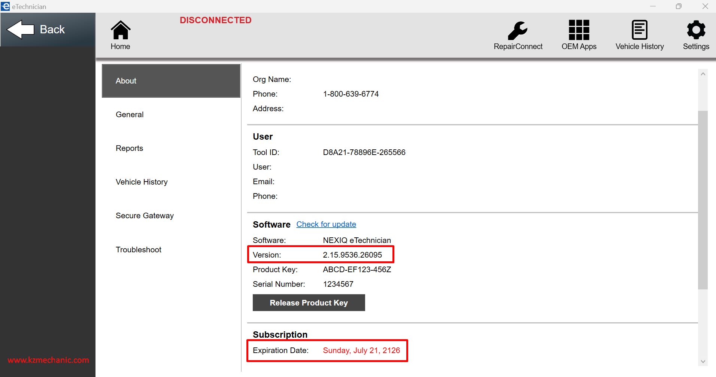
Task: Restore the eTechnician window size
Action: pos(679,6)
